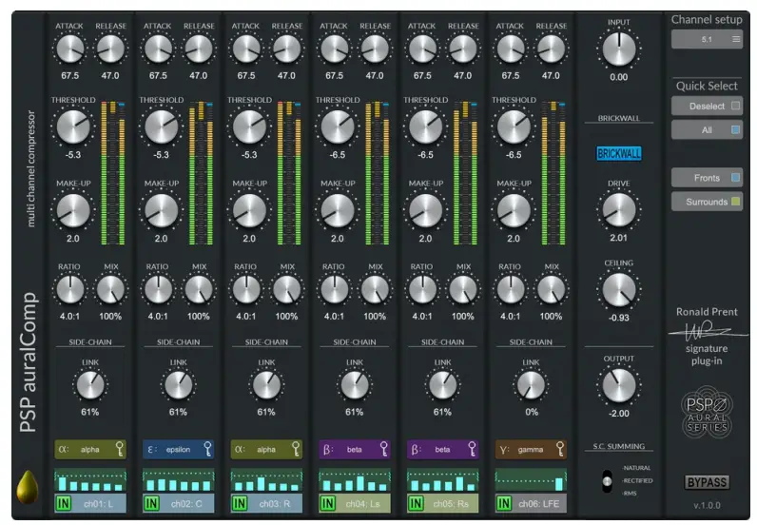The image size is (757, 525).
Task: Click the golden drop logo icon
Action: 27,486
